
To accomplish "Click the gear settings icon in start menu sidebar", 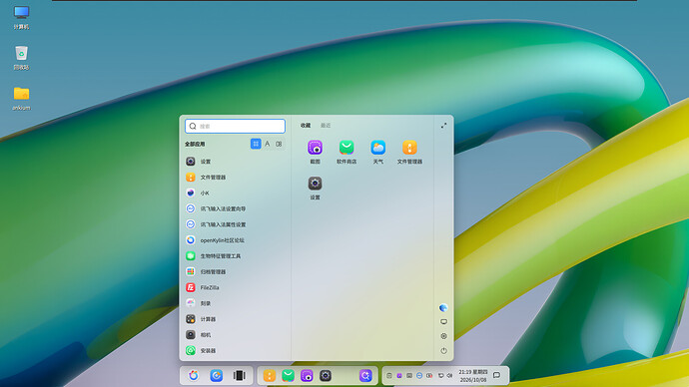I will (x=443, y=336).
